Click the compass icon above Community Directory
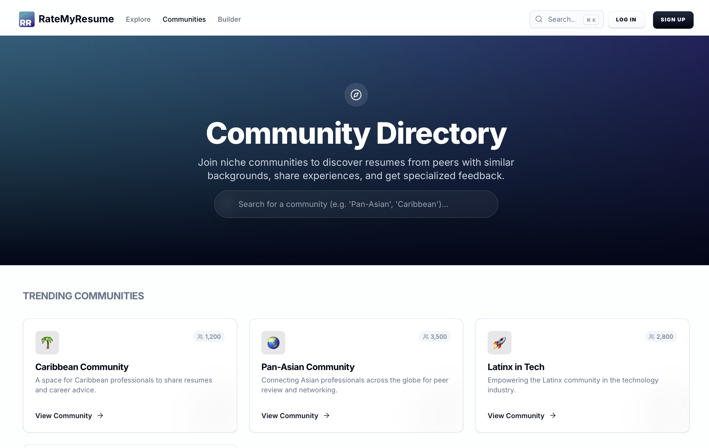This screenshot has height=448, width=709. [356, 95]
